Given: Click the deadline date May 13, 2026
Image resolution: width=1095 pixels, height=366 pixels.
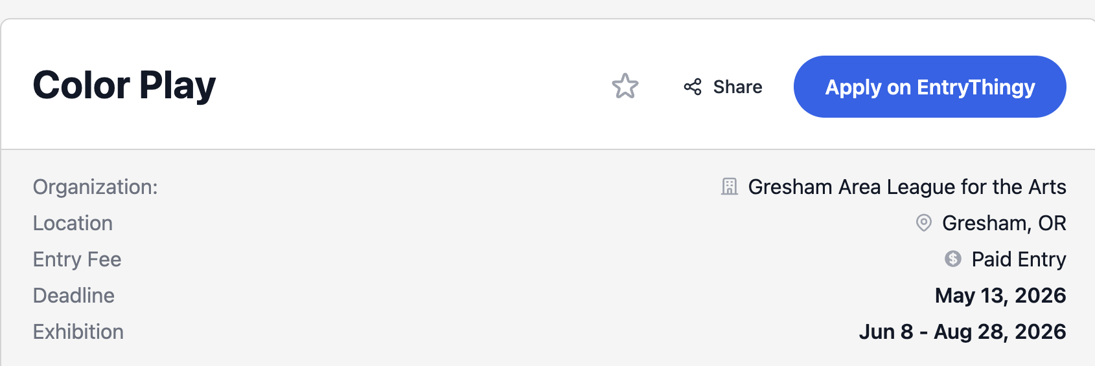Looking at the screenshot, I should point(1000,296).
